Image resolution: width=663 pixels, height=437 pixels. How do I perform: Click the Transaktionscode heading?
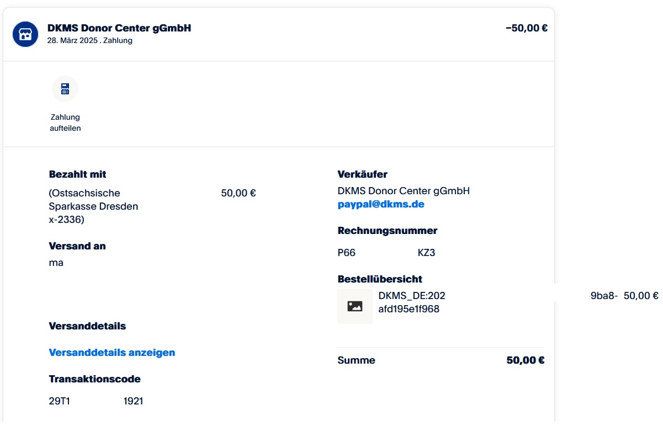[x=94, y=379]
